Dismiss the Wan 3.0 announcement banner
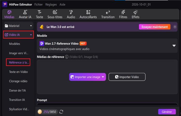This screenshot has width=181, height=116. click(175, 27)
